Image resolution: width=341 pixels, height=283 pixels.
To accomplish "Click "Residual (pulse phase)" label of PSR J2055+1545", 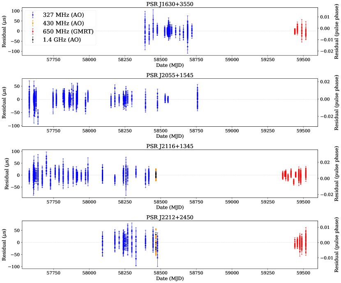I will (336, 103).
